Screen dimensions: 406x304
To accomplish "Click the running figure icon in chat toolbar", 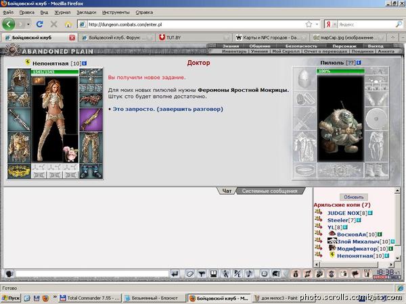I will click(225, 274).
